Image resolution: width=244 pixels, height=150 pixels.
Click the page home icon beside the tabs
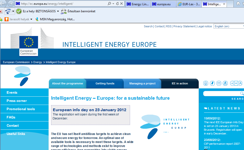tap(206, 83)
